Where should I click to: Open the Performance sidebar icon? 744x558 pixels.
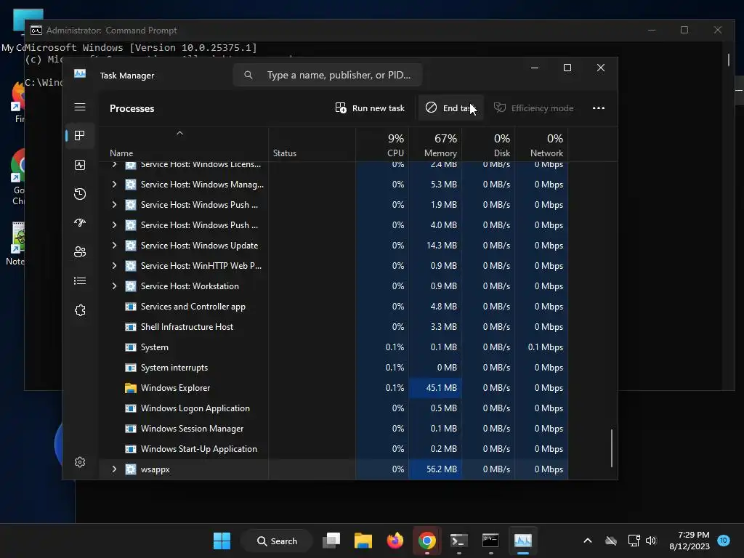click(x=80, y=165)
